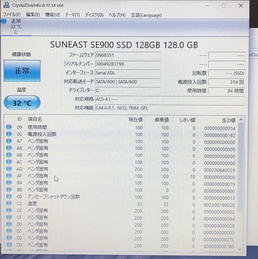Click the 32 °C temperature button
Screen dimensions: 258x259
(x=22, y=103)
